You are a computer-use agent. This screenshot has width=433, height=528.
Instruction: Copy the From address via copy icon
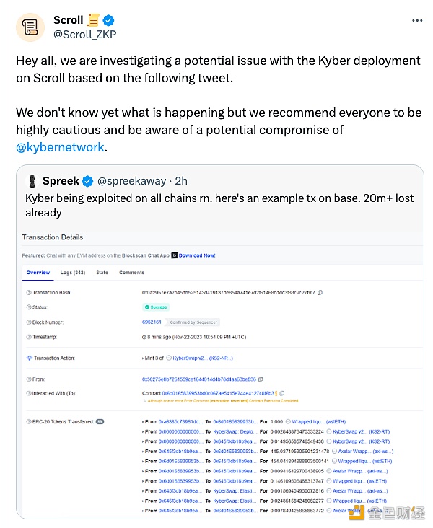tap(261, 379)
